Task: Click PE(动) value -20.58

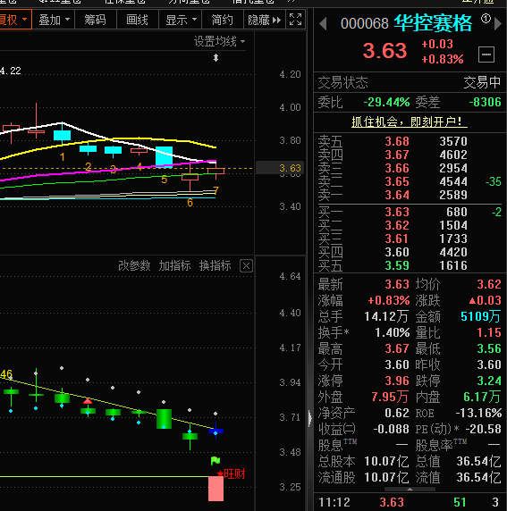Action: click(x=483, y=429)
